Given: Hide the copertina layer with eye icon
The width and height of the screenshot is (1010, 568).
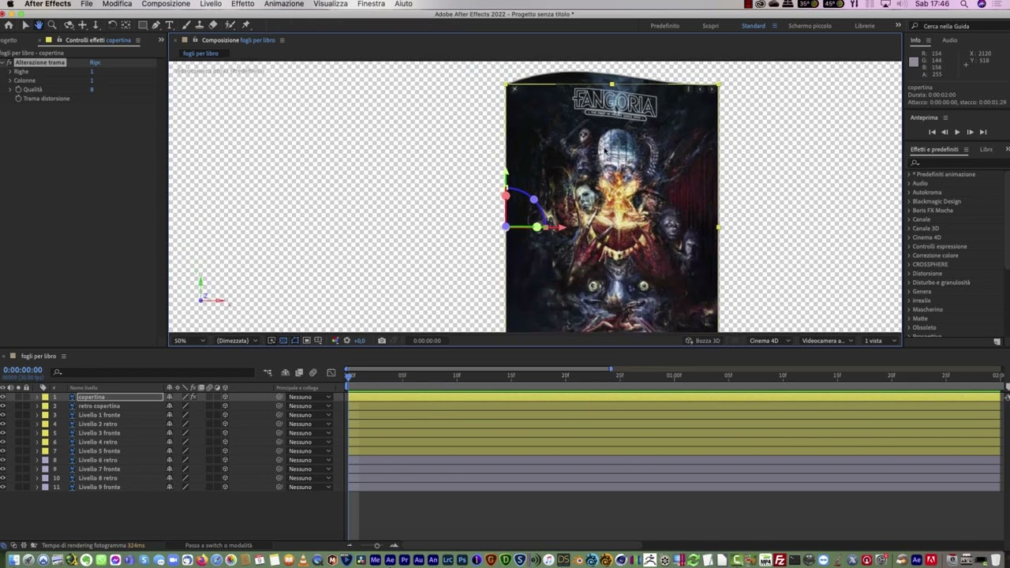Looking at the screenshot, I should click(x=3, y=397).
